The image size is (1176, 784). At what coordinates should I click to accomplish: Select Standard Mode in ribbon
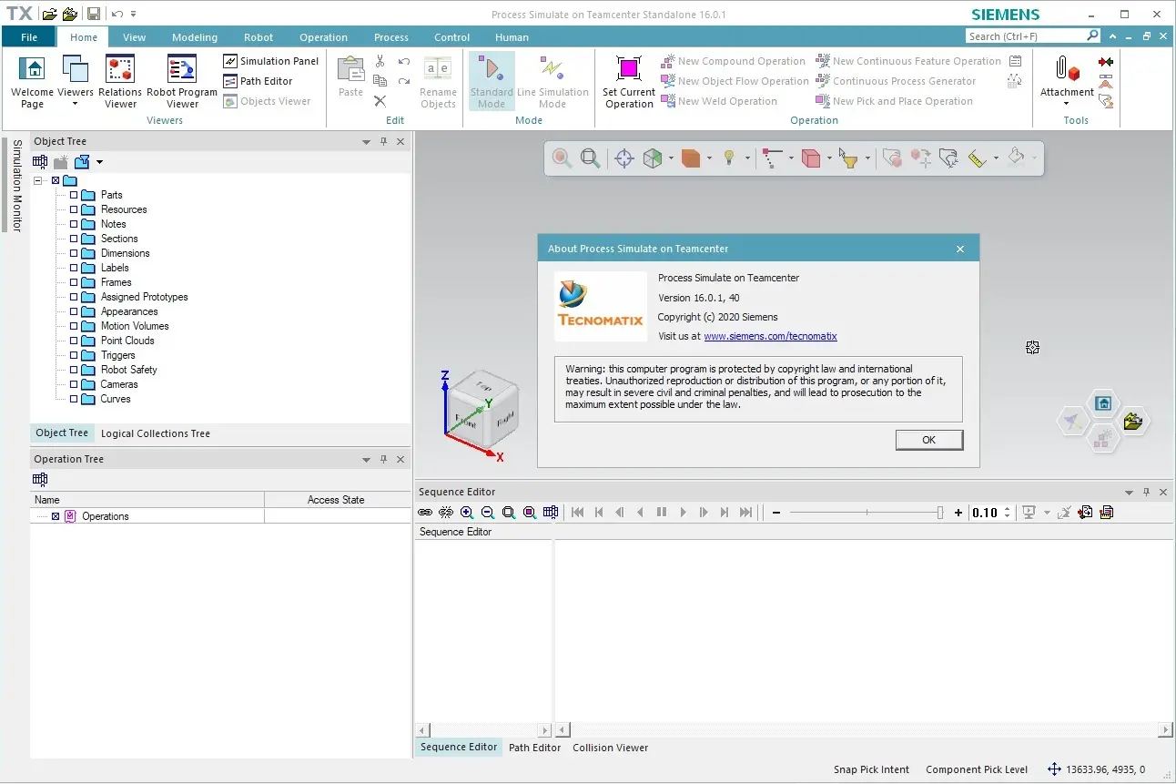tap(492, 82)
